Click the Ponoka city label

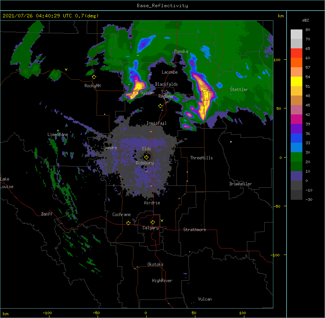(181, 51)
